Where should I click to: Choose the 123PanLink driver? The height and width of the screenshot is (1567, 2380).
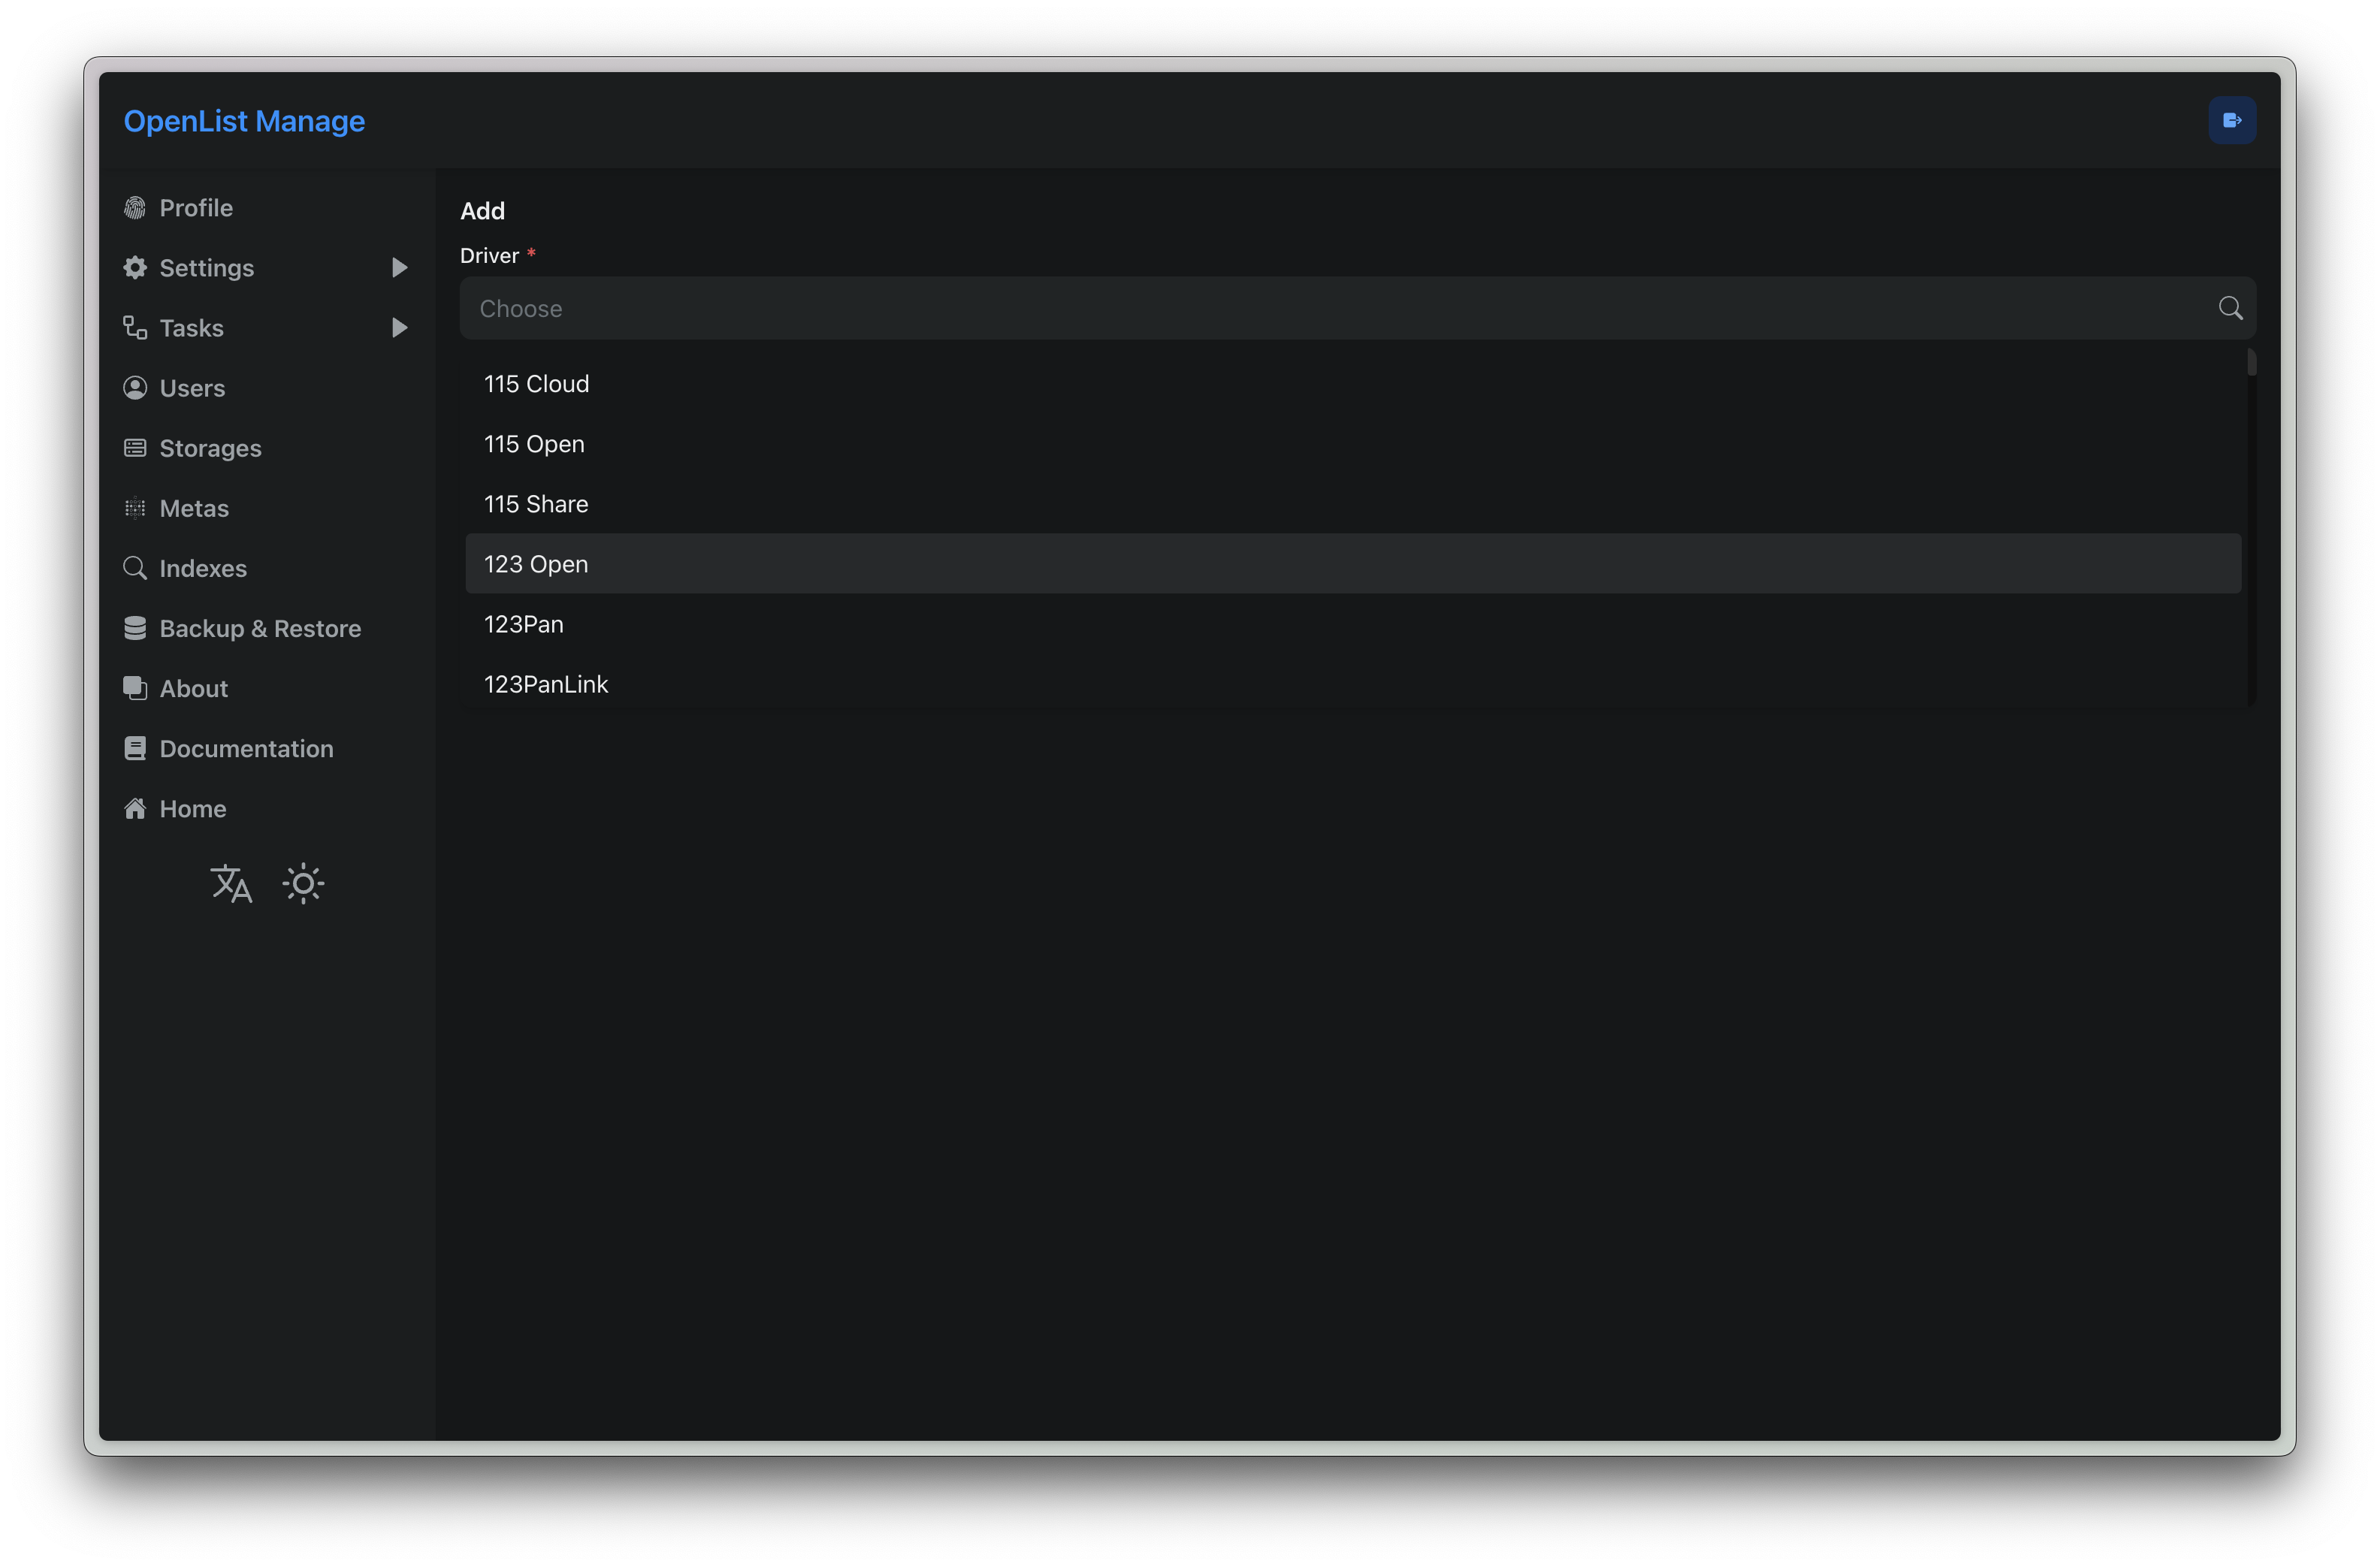point(546,684)
